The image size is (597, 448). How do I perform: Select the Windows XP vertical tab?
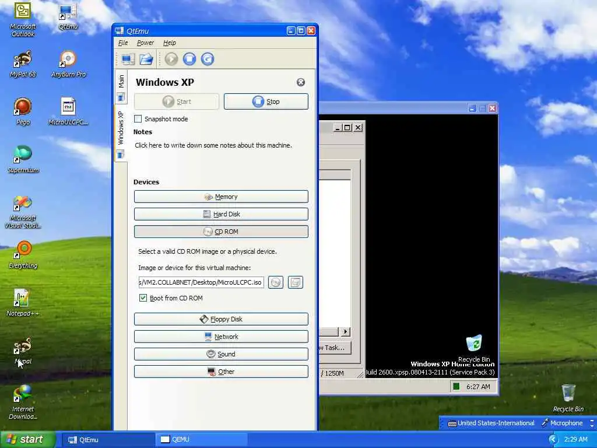point(121,134)
